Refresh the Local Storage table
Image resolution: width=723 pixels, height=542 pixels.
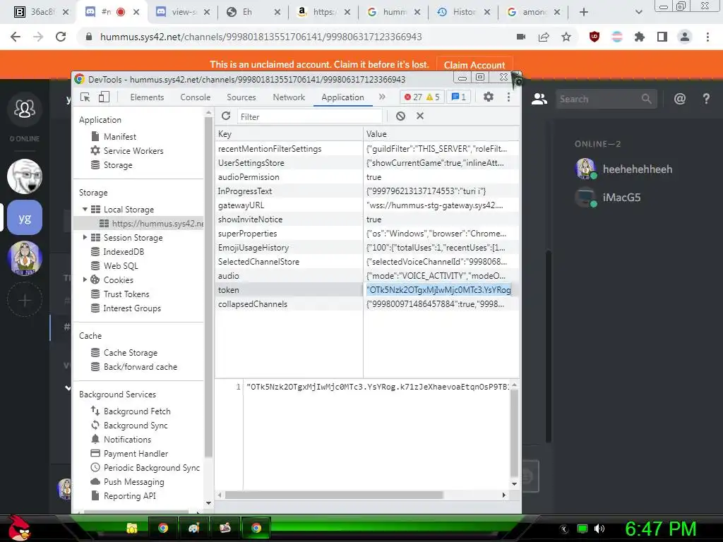pos(226,116)
